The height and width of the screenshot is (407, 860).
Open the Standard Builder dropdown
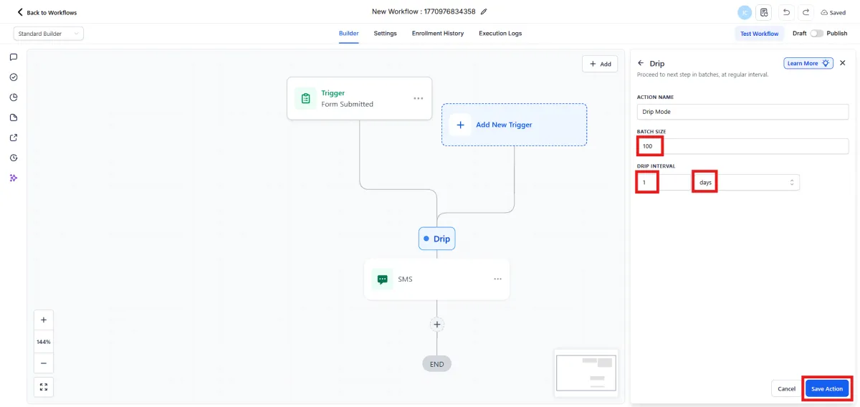[x=49, y=34]
